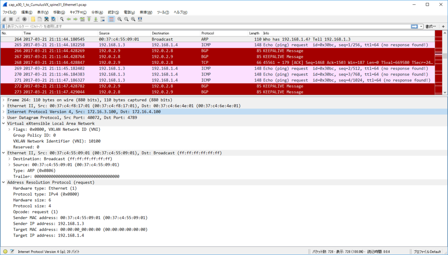The height and width of the screenshot is (255, 448).
Task: Select packet 266 BGP KEEPALIVE row
Action: [217, 51]
